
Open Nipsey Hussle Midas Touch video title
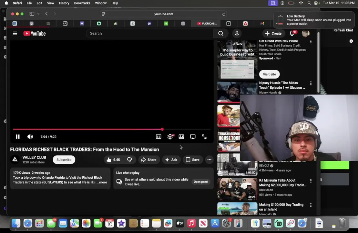point(282,85)
